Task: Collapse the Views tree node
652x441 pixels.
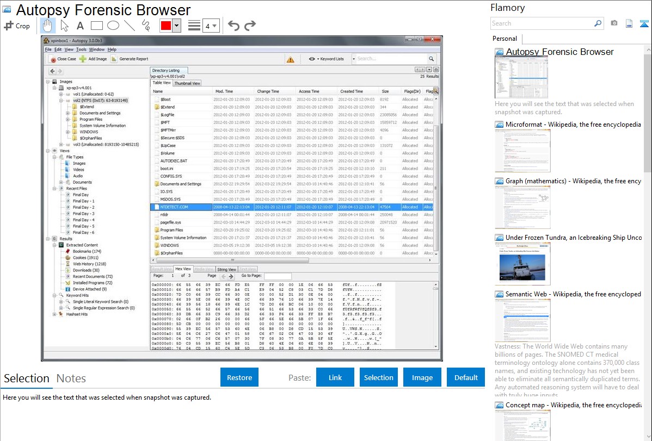Action: coord(48,151)
